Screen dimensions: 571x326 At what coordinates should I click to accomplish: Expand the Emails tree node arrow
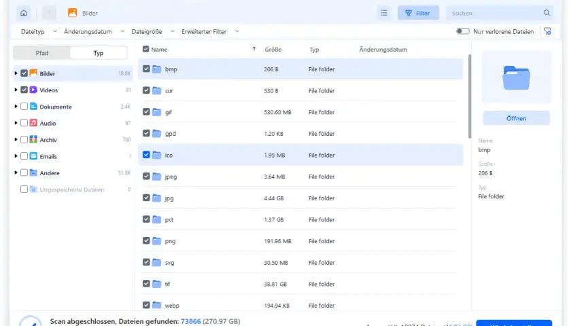(x=16, y=156)
